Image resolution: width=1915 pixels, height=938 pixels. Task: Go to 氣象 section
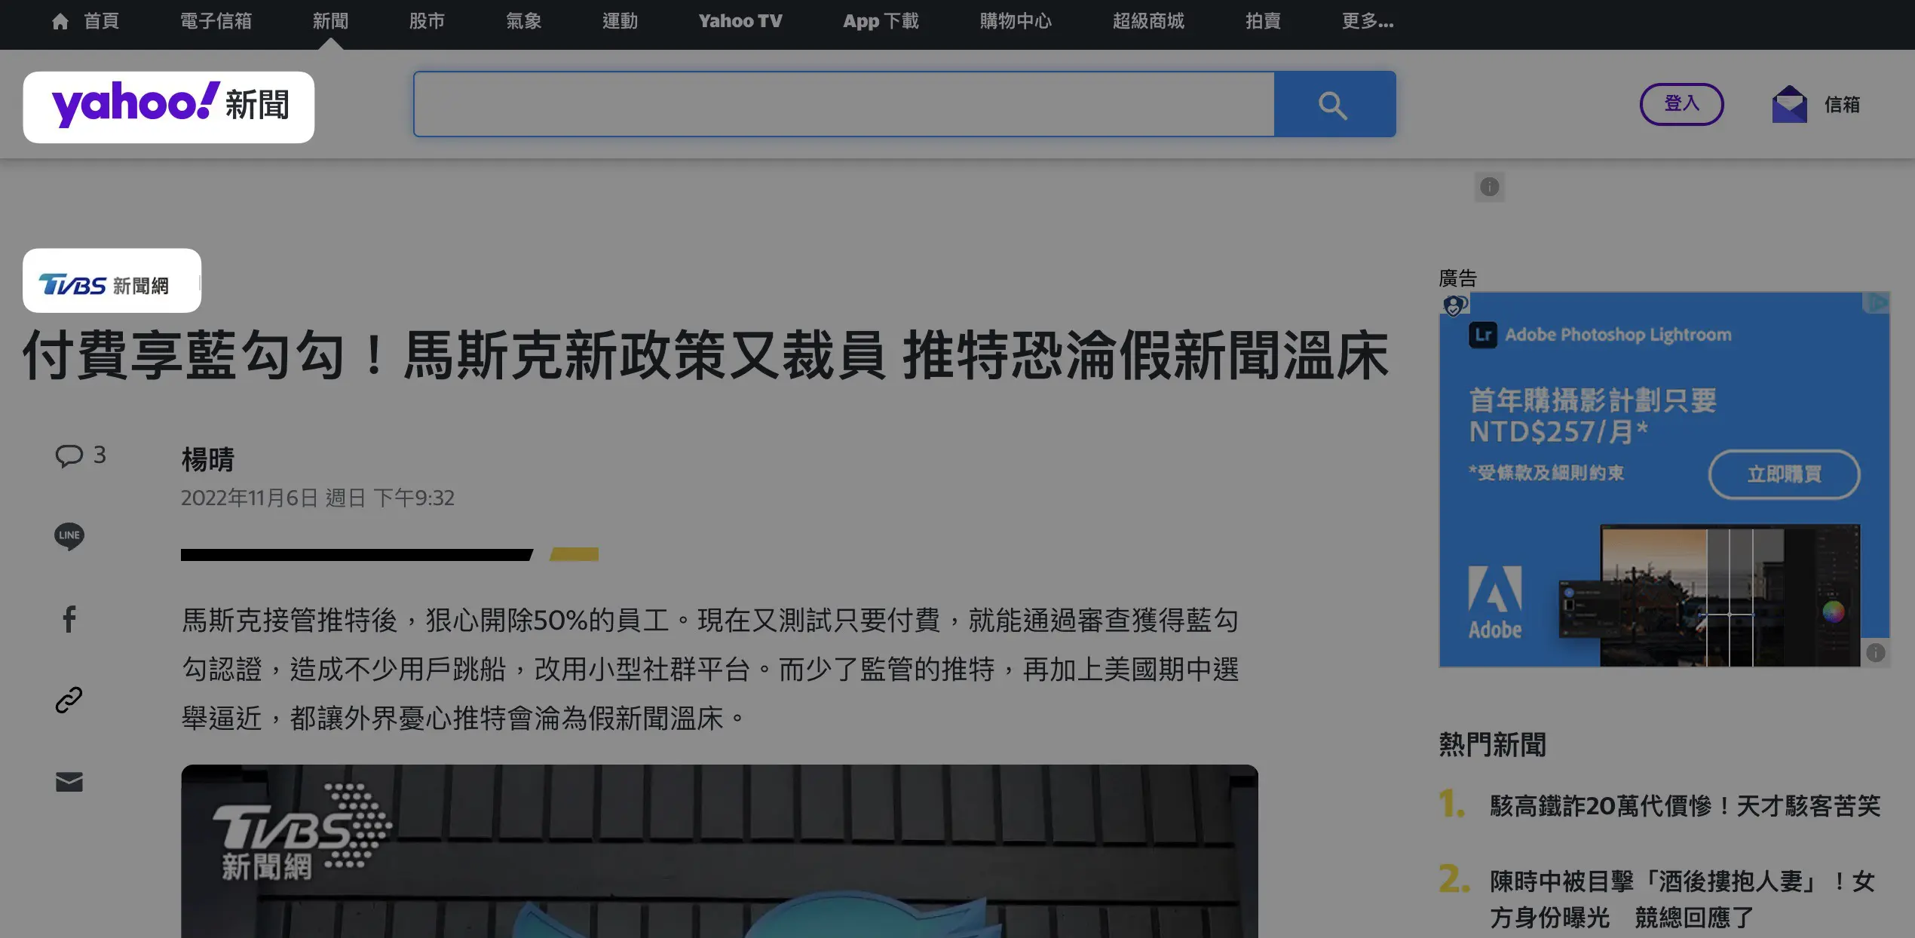523,21
